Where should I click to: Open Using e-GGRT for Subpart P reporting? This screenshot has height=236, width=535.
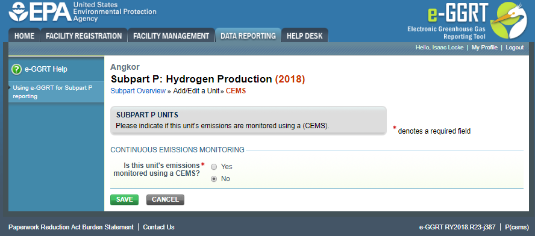(52, 92)
